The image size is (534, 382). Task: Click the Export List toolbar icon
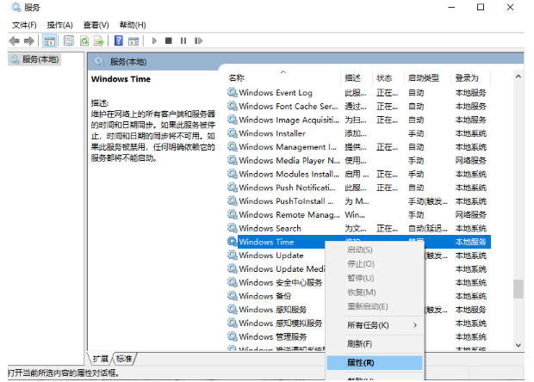[x=100, y=40]
